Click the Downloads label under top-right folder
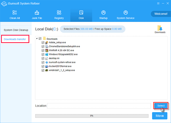The width and height of the screenshot is (171, 123). coord(160,32)
